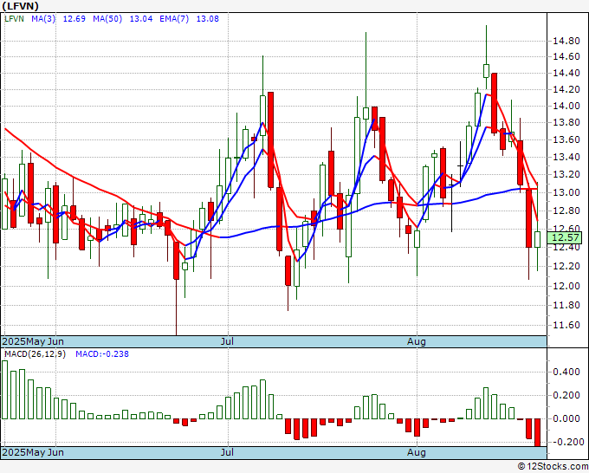Click the Jul label on MACD axis
The width and height of the screenshot is (589, 473).
(x=227, y=452)
